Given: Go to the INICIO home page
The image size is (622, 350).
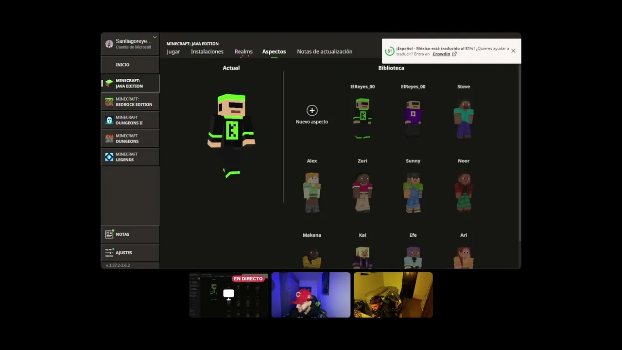Looking at the screenshot, I should 130,65.
